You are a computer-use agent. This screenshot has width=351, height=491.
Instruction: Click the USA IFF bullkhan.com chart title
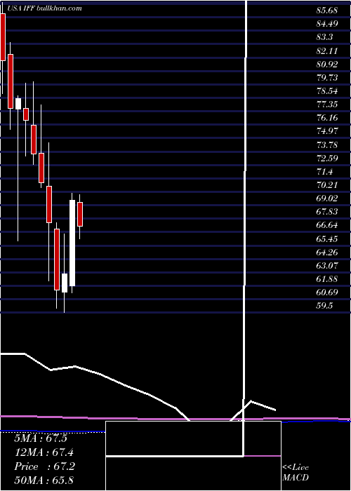click(x=44, y=8)
